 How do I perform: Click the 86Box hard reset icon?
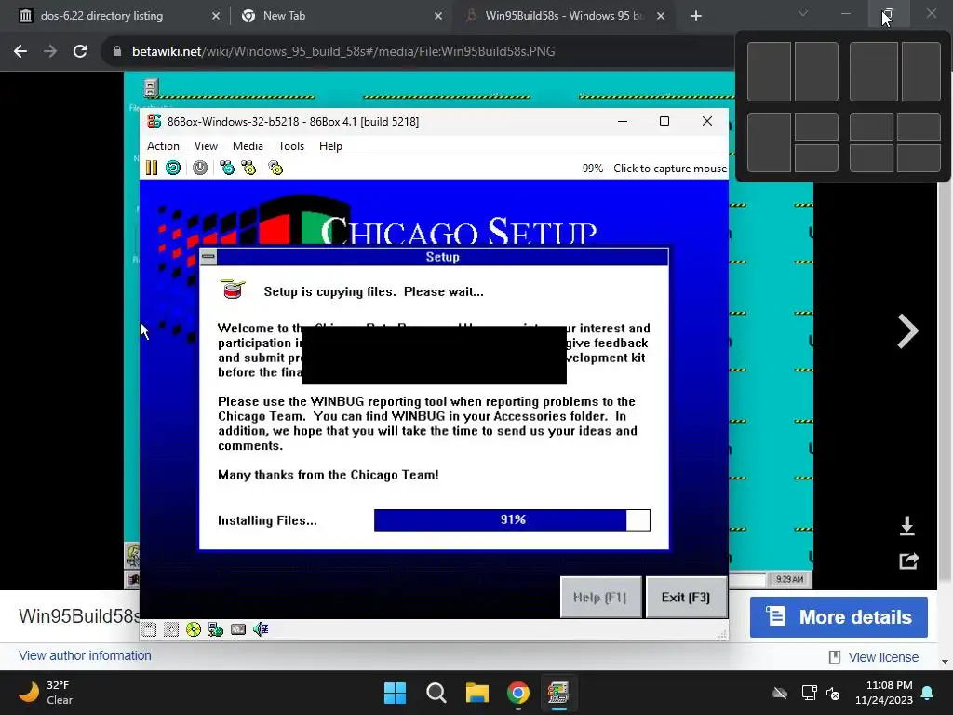point(173,168)
